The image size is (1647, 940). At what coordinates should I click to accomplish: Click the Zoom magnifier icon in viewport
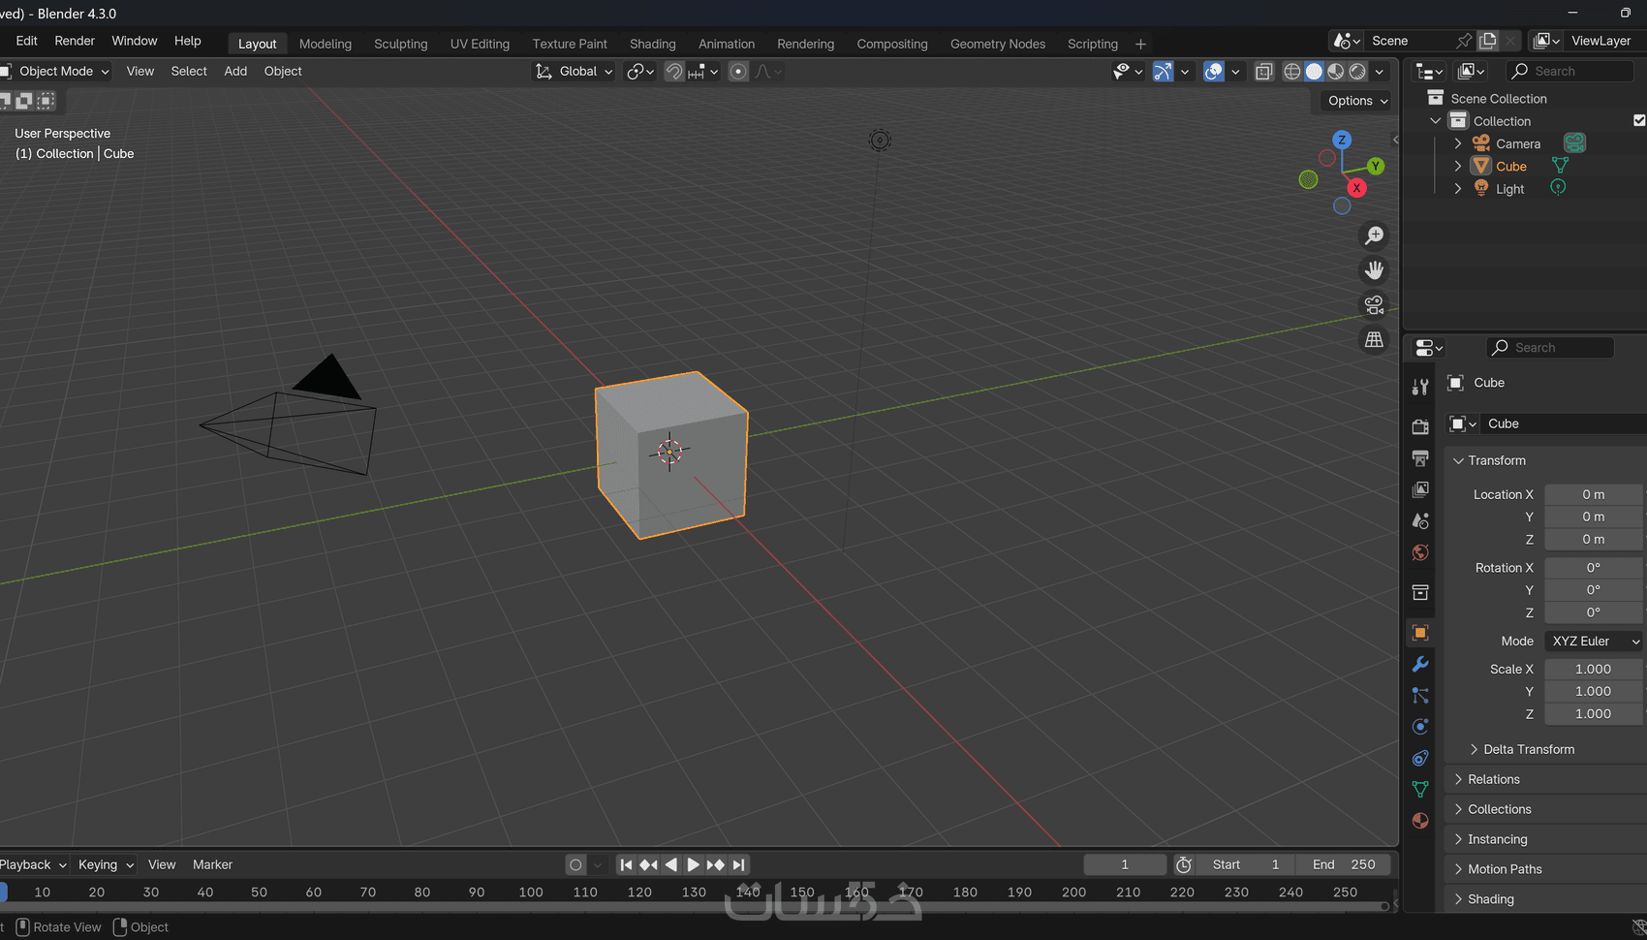pos(1374,235)
